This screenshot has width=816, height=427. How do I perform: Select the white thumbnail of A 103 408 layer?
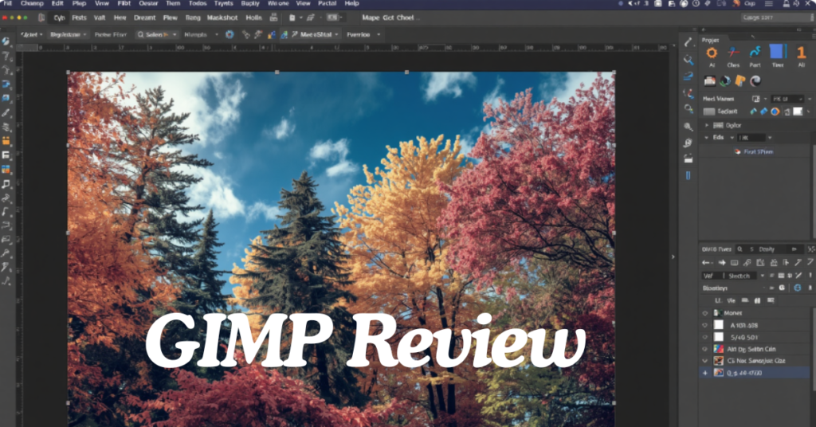719,325
